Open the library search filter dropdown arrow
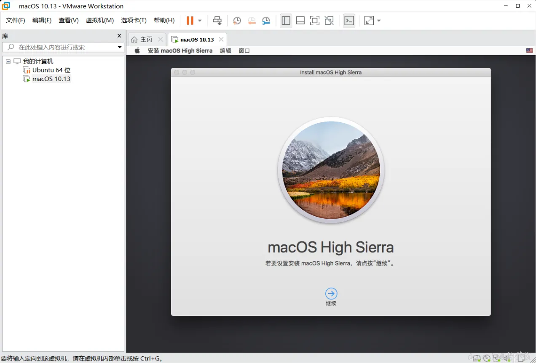 (120, 47)
